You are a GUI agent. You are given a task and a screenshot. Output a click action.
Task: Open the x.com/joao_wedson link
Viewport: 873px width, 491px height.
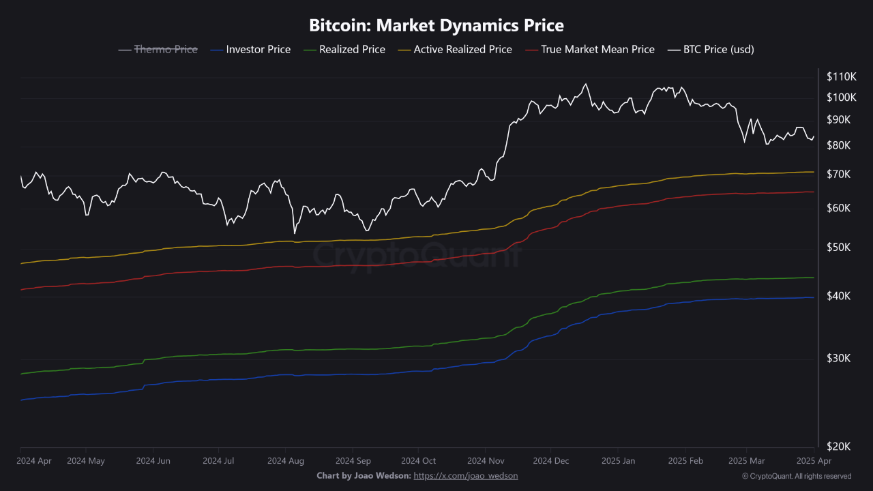pyautogui.click(x=466, y=475)
